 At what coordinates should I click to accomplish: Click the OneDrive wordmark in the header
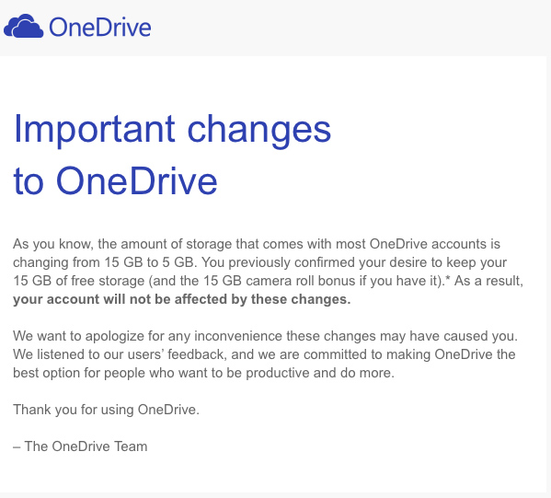pyautogui.click(x=100, y=28)
